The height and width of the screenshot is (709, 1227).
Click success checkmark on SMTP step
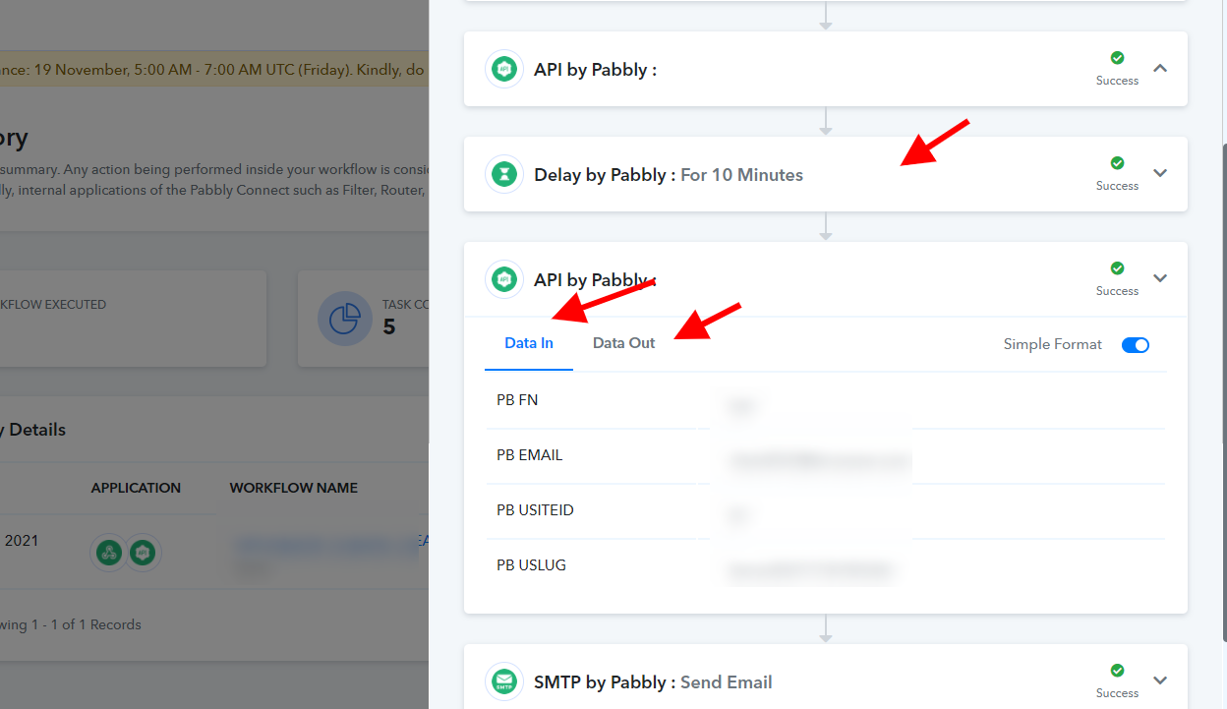point(1117,671)
